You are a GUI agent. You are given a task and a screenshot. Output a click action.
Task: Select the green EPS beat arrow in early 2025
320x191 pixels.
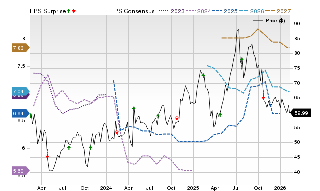203,75
